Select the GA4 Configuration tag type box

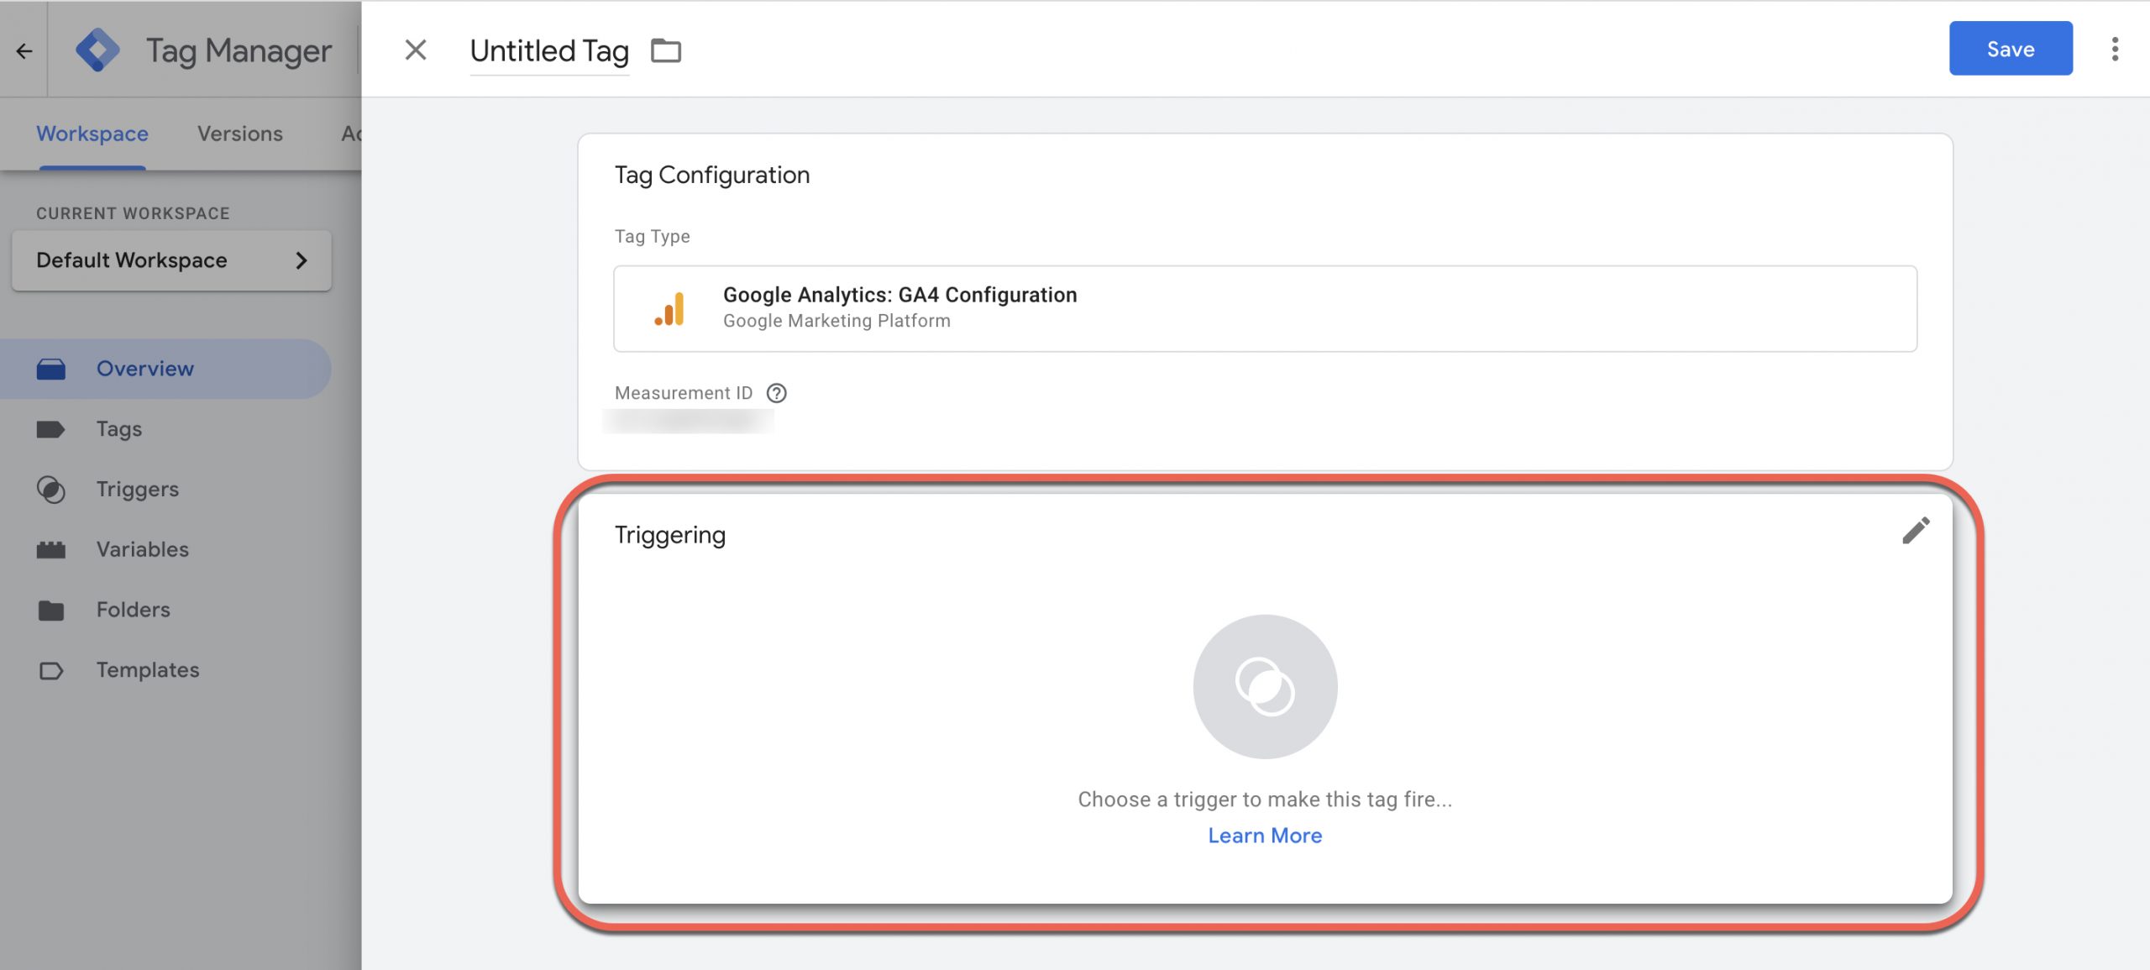pos(1265,309)
